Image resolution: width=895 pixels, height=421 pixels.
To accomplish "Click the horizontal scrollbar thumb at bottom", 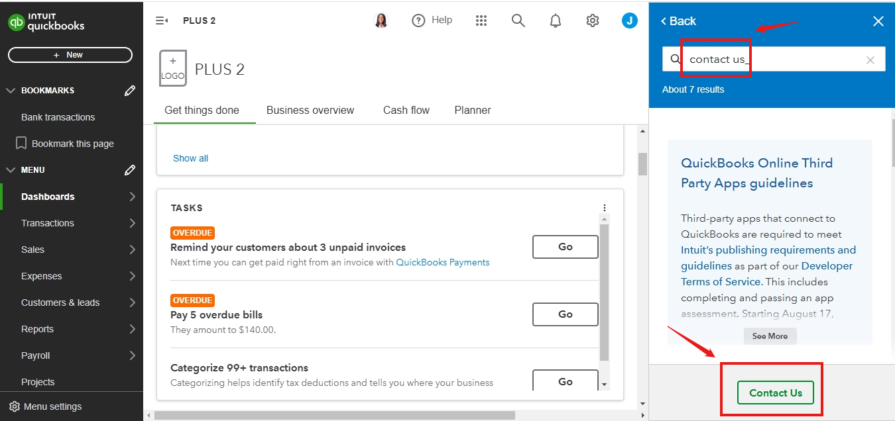I will [335, 415].
